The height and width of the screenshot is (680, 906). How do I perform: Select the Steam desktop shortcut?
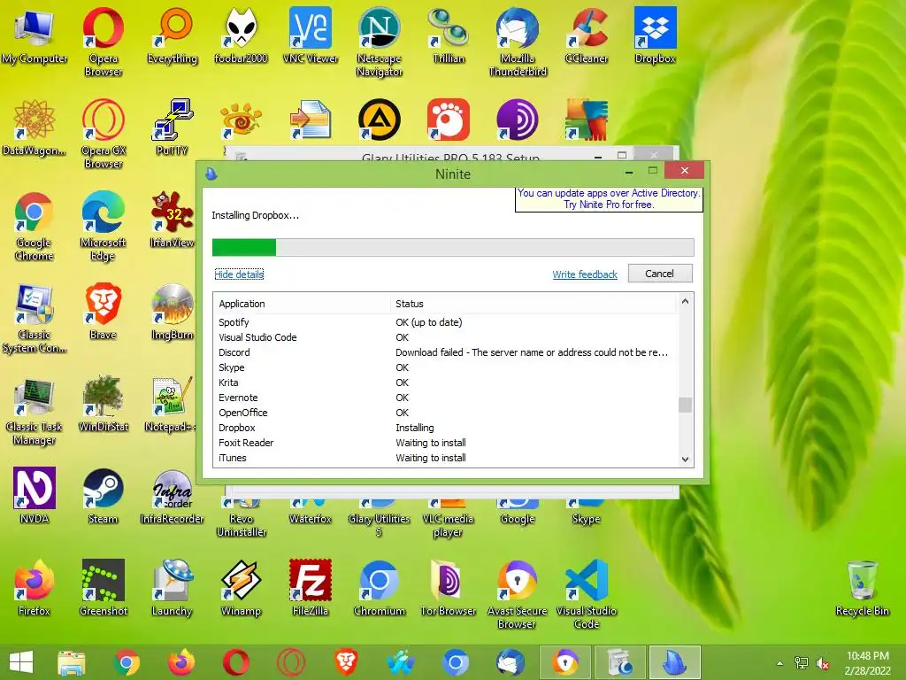click(x=104, y=496)
